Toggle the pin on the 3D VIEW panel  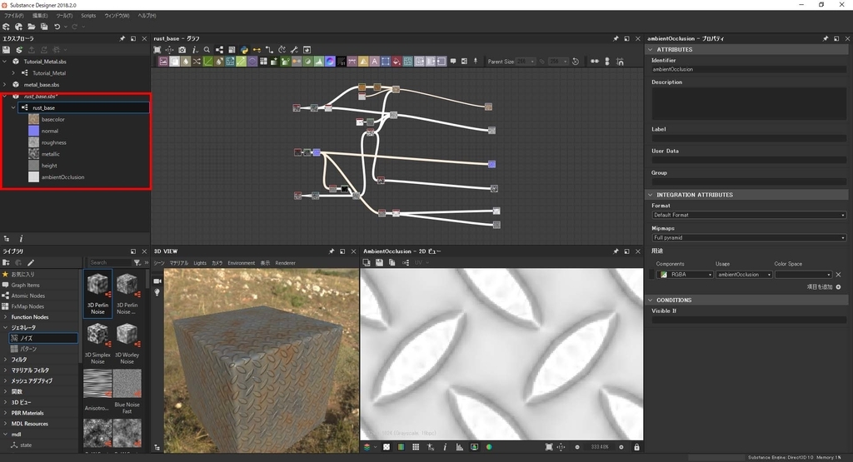point(332,251)
